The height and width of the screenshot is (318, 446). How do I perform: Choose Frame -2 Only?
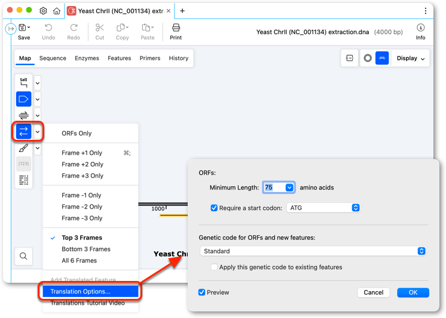click(90, 207)
